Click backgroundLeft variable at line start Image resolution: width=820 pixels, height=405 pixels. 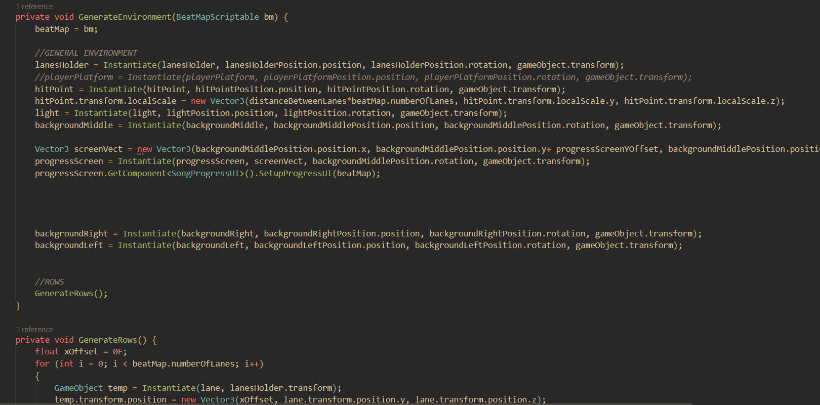pos(69,246)
